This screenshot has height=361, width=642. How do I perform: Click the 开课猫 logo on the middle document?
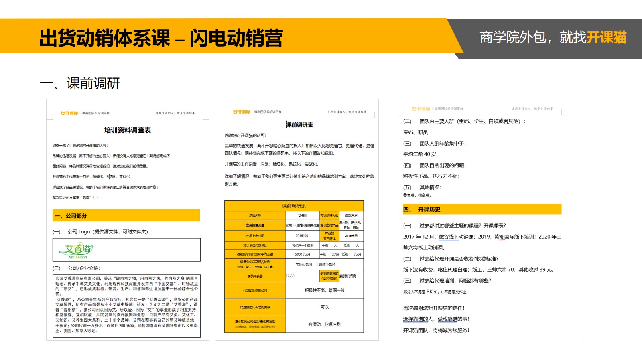[242, 112]
